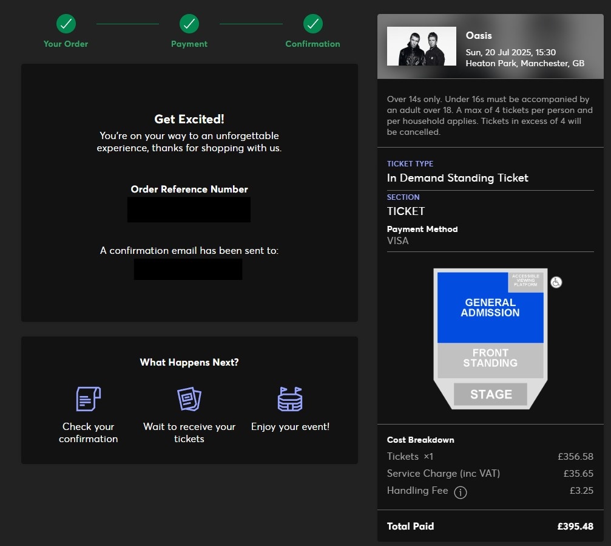
Task: Click the VISA payment method text
Action: 397,241
